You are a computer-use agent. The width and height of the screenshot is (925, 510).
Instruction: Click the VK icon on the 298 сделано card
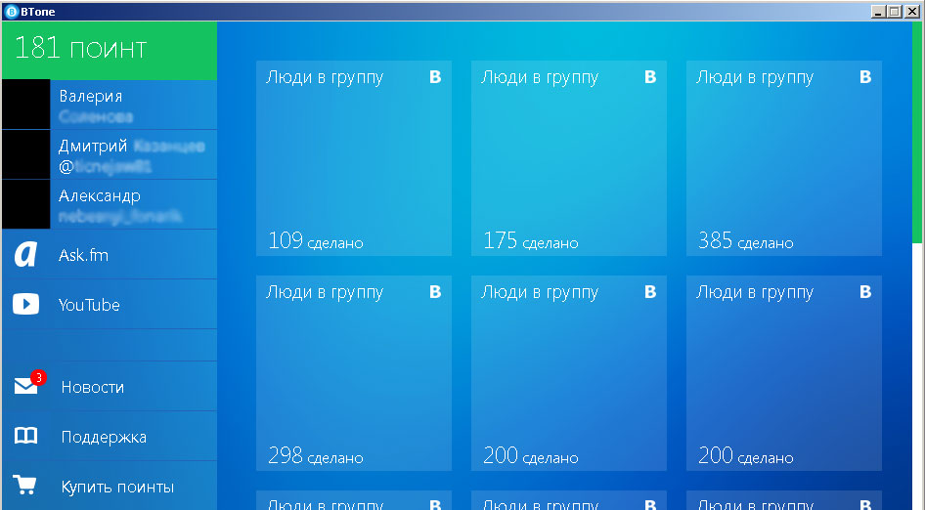(x=435, y=292)
